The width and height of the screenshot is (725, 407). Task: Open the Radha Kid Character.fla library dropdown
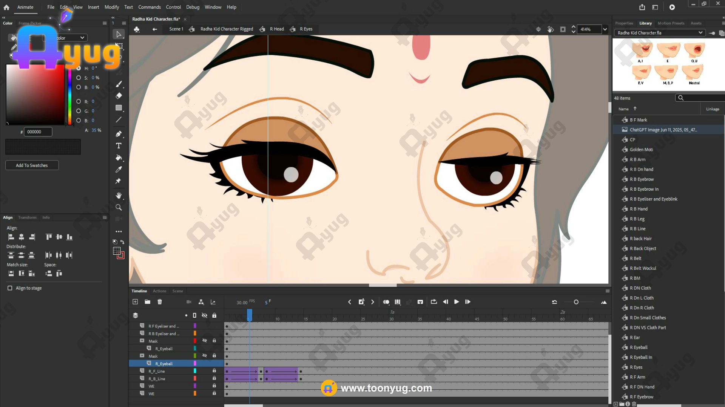pyautogui.click(x=700, y=33)
